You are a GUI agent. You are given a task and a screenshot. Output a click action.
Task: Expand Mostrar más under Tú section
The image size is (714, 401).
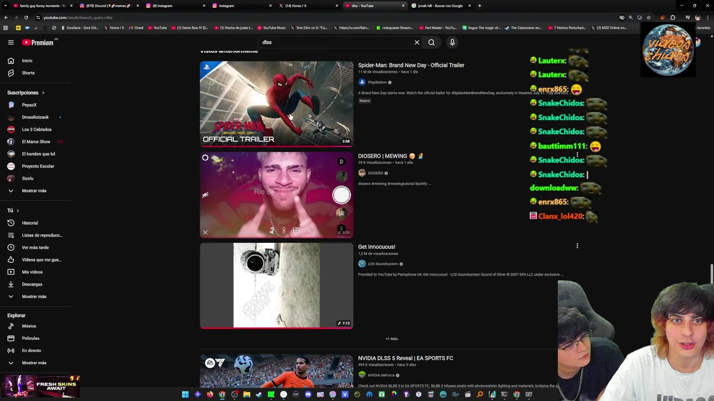[35, 296]
